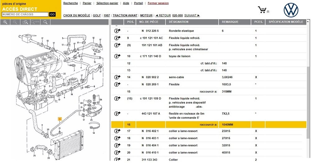
Task: Go back to CHOIX DU MODÈLE
Action: point(77,15)
